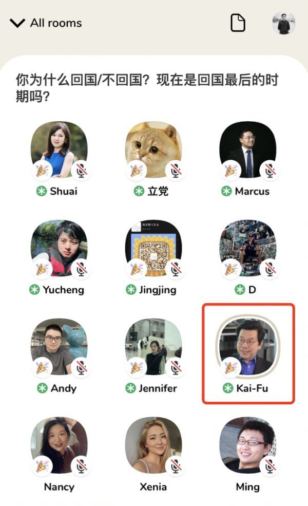Tap party popper badge on Nancy's avatar
The height and width of the screenshot is (506, 308).
tap(42, 466)
